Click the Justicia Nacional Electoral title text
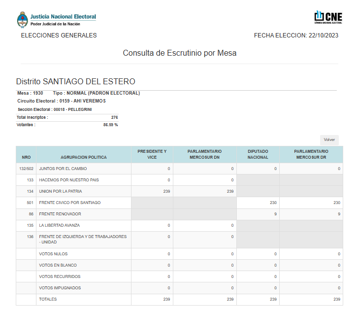 click(64, 17)
